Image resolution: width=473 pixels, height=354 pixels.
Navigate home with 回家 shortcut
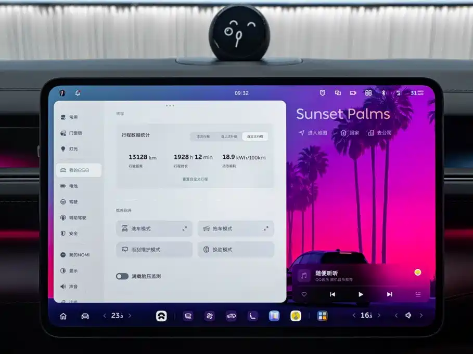pos(350,133)
